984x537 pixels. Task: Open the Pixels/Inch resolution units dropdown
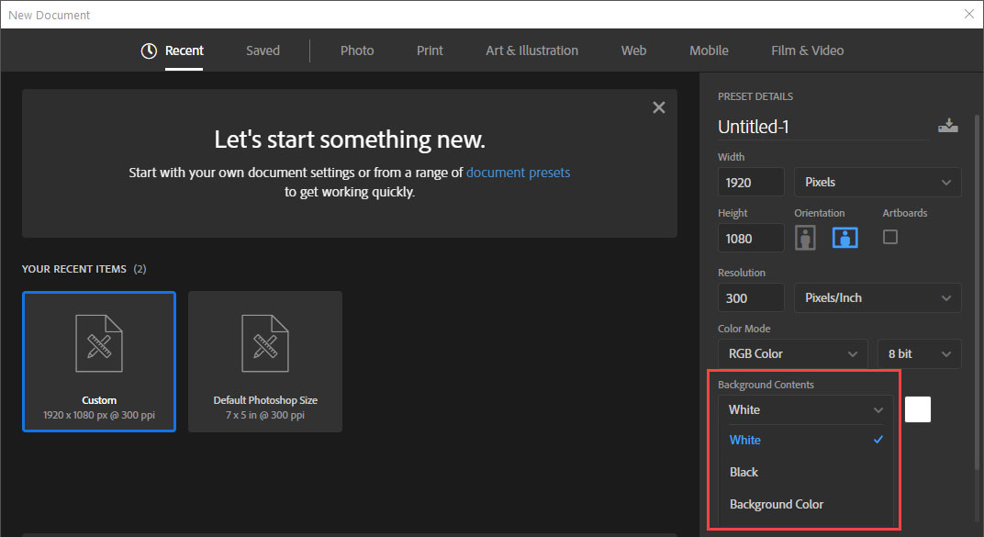coord(878,298)
